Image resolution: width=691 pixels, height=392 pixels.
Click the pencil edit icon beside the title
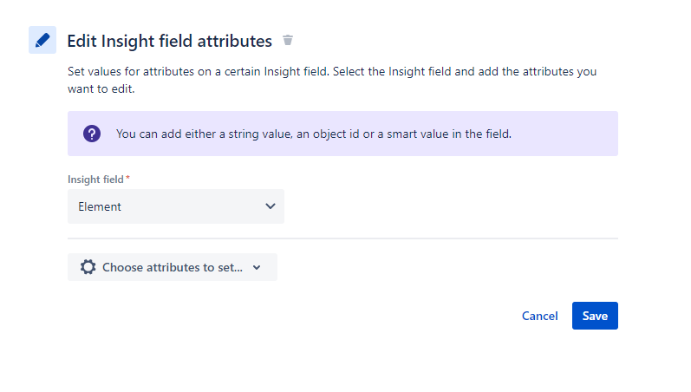point(42,40)
